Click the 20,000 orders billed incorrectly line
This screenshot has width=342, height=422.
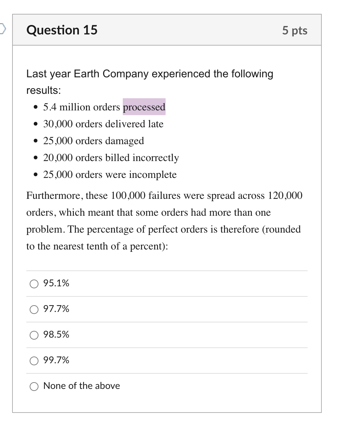(111, 158)
